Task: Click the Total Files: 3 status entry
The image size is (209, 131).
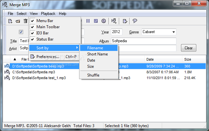Action: (84, 126)
